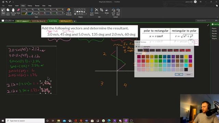Image resolution: width=219 pixels, height=123 pixels.
Task: Click the Add Page button
Action: pyautogui.click(x=215, y=24)
